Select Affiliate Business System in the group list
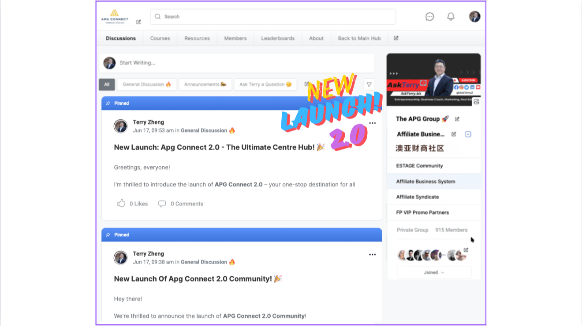 [x=434, y=181]
